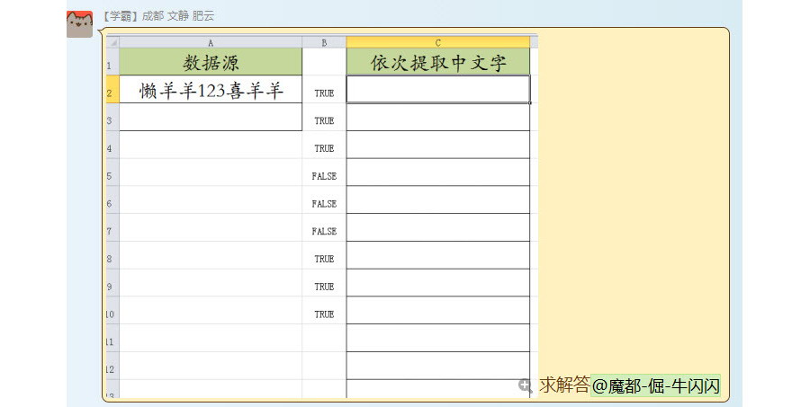Select row header 10
This screenshot has height=407, width=810.
(x=112, y=311)
